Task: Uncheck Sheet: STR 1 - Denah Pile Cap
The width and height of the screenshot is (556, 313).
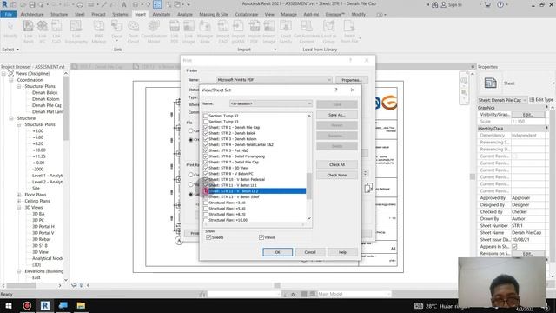Action: (x=206, y=127)
